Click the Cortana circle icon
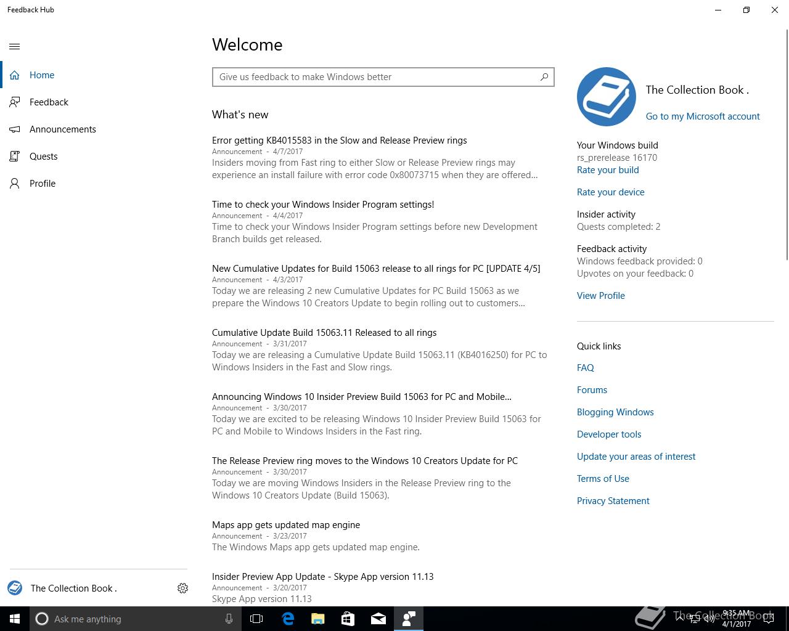 42,619
